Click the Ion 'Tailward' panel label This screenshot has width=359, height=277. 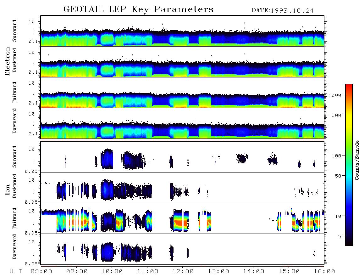tap(14, 218)
